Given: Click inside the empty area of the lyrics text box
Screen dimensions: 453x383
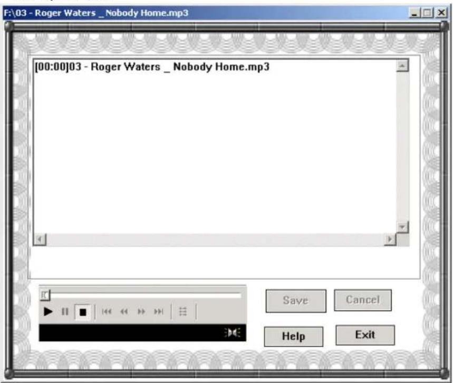Looking at the screenshot, I should coord(215,153).
